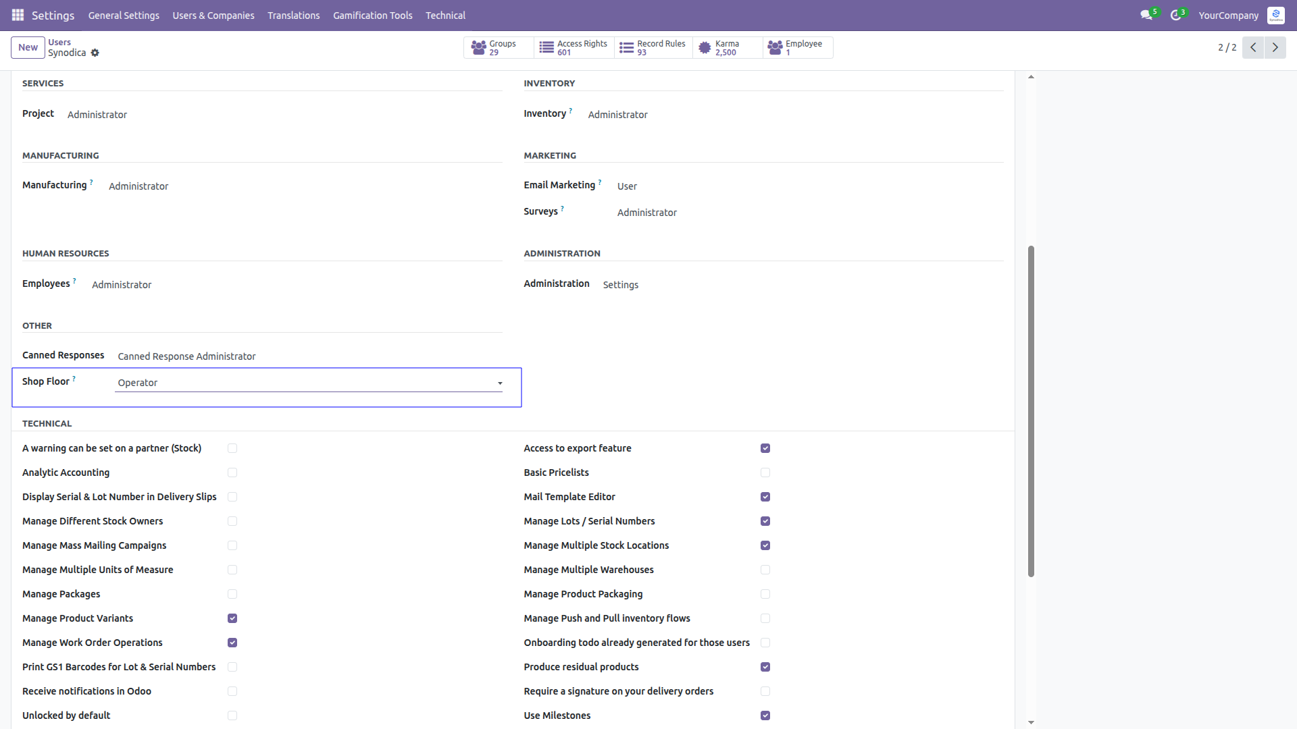1297x729 pixels.
Task: Click the Access Rights list icon
Action: (x=546, y=48)
